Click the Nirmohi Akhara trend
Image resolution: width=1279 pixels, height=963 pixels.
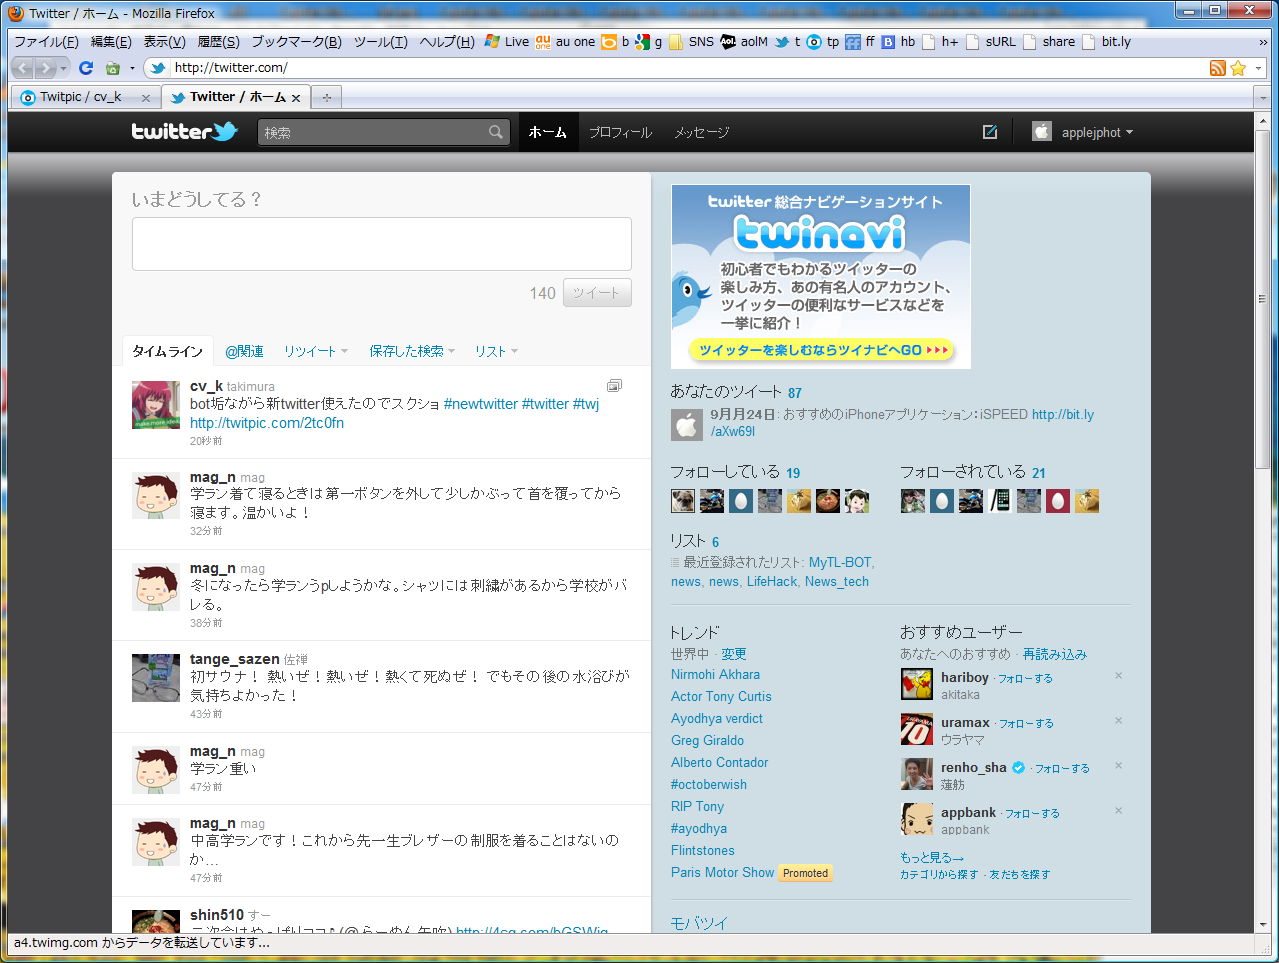pyautogui.click(x=715, y=674)
